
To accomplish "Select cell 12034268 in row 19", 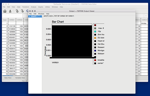I will tap(12, 74).
